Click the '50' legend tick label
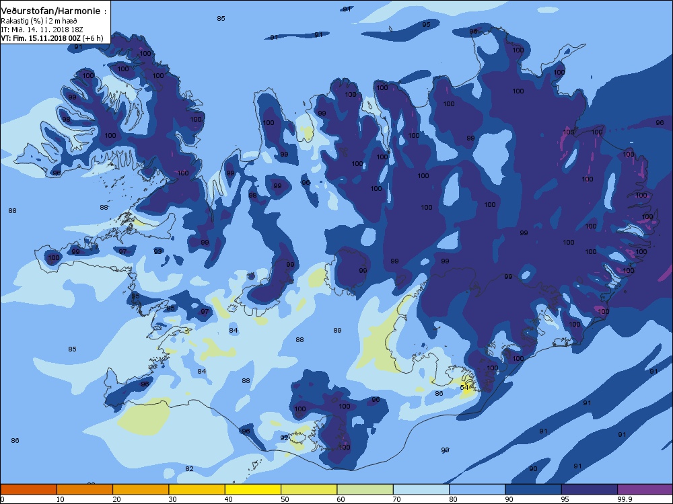The image size is (673, 504). 285,499
